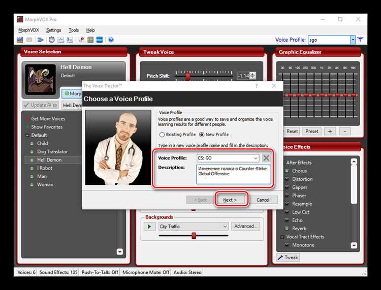This screenshot has height=290, width=381.
Task: Select the Dog Translator voice
Action: coord(52,151)
